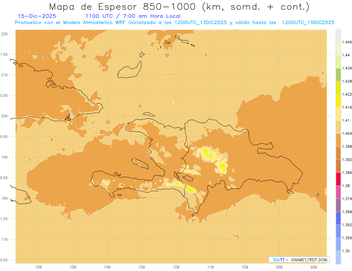Select the 71W longitude label

[x=210, y=267]
